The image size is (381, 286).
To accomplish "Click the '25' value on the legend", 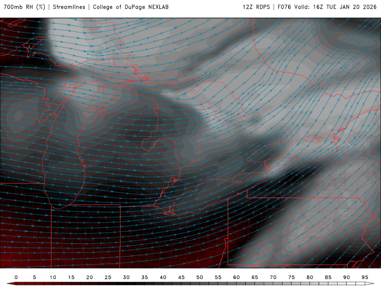I will click(x=108, y=277).
